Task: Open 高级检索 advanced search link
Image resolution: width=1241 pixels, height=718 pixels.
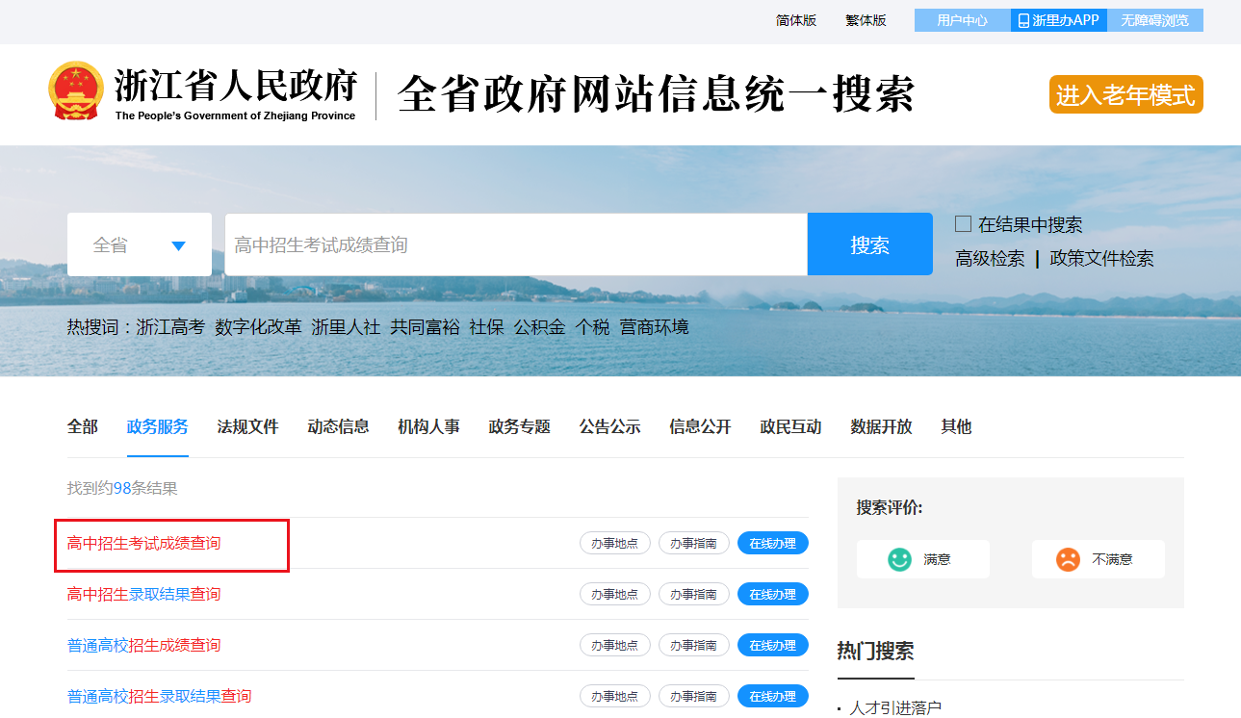Action: pos(990,258)
